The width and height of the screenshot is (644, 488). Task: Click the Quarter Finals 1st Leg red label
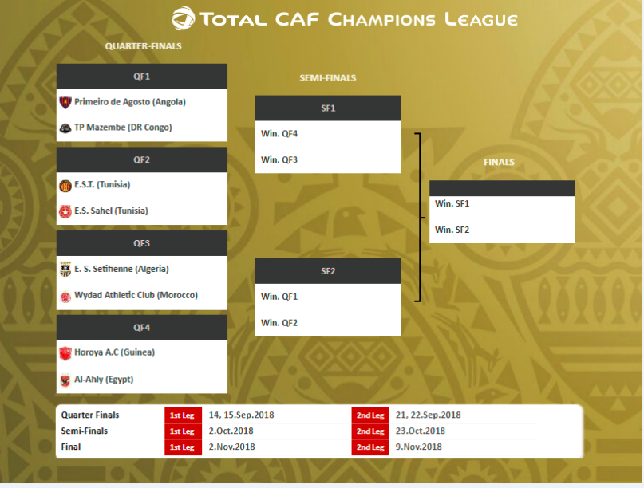point(184,415)
